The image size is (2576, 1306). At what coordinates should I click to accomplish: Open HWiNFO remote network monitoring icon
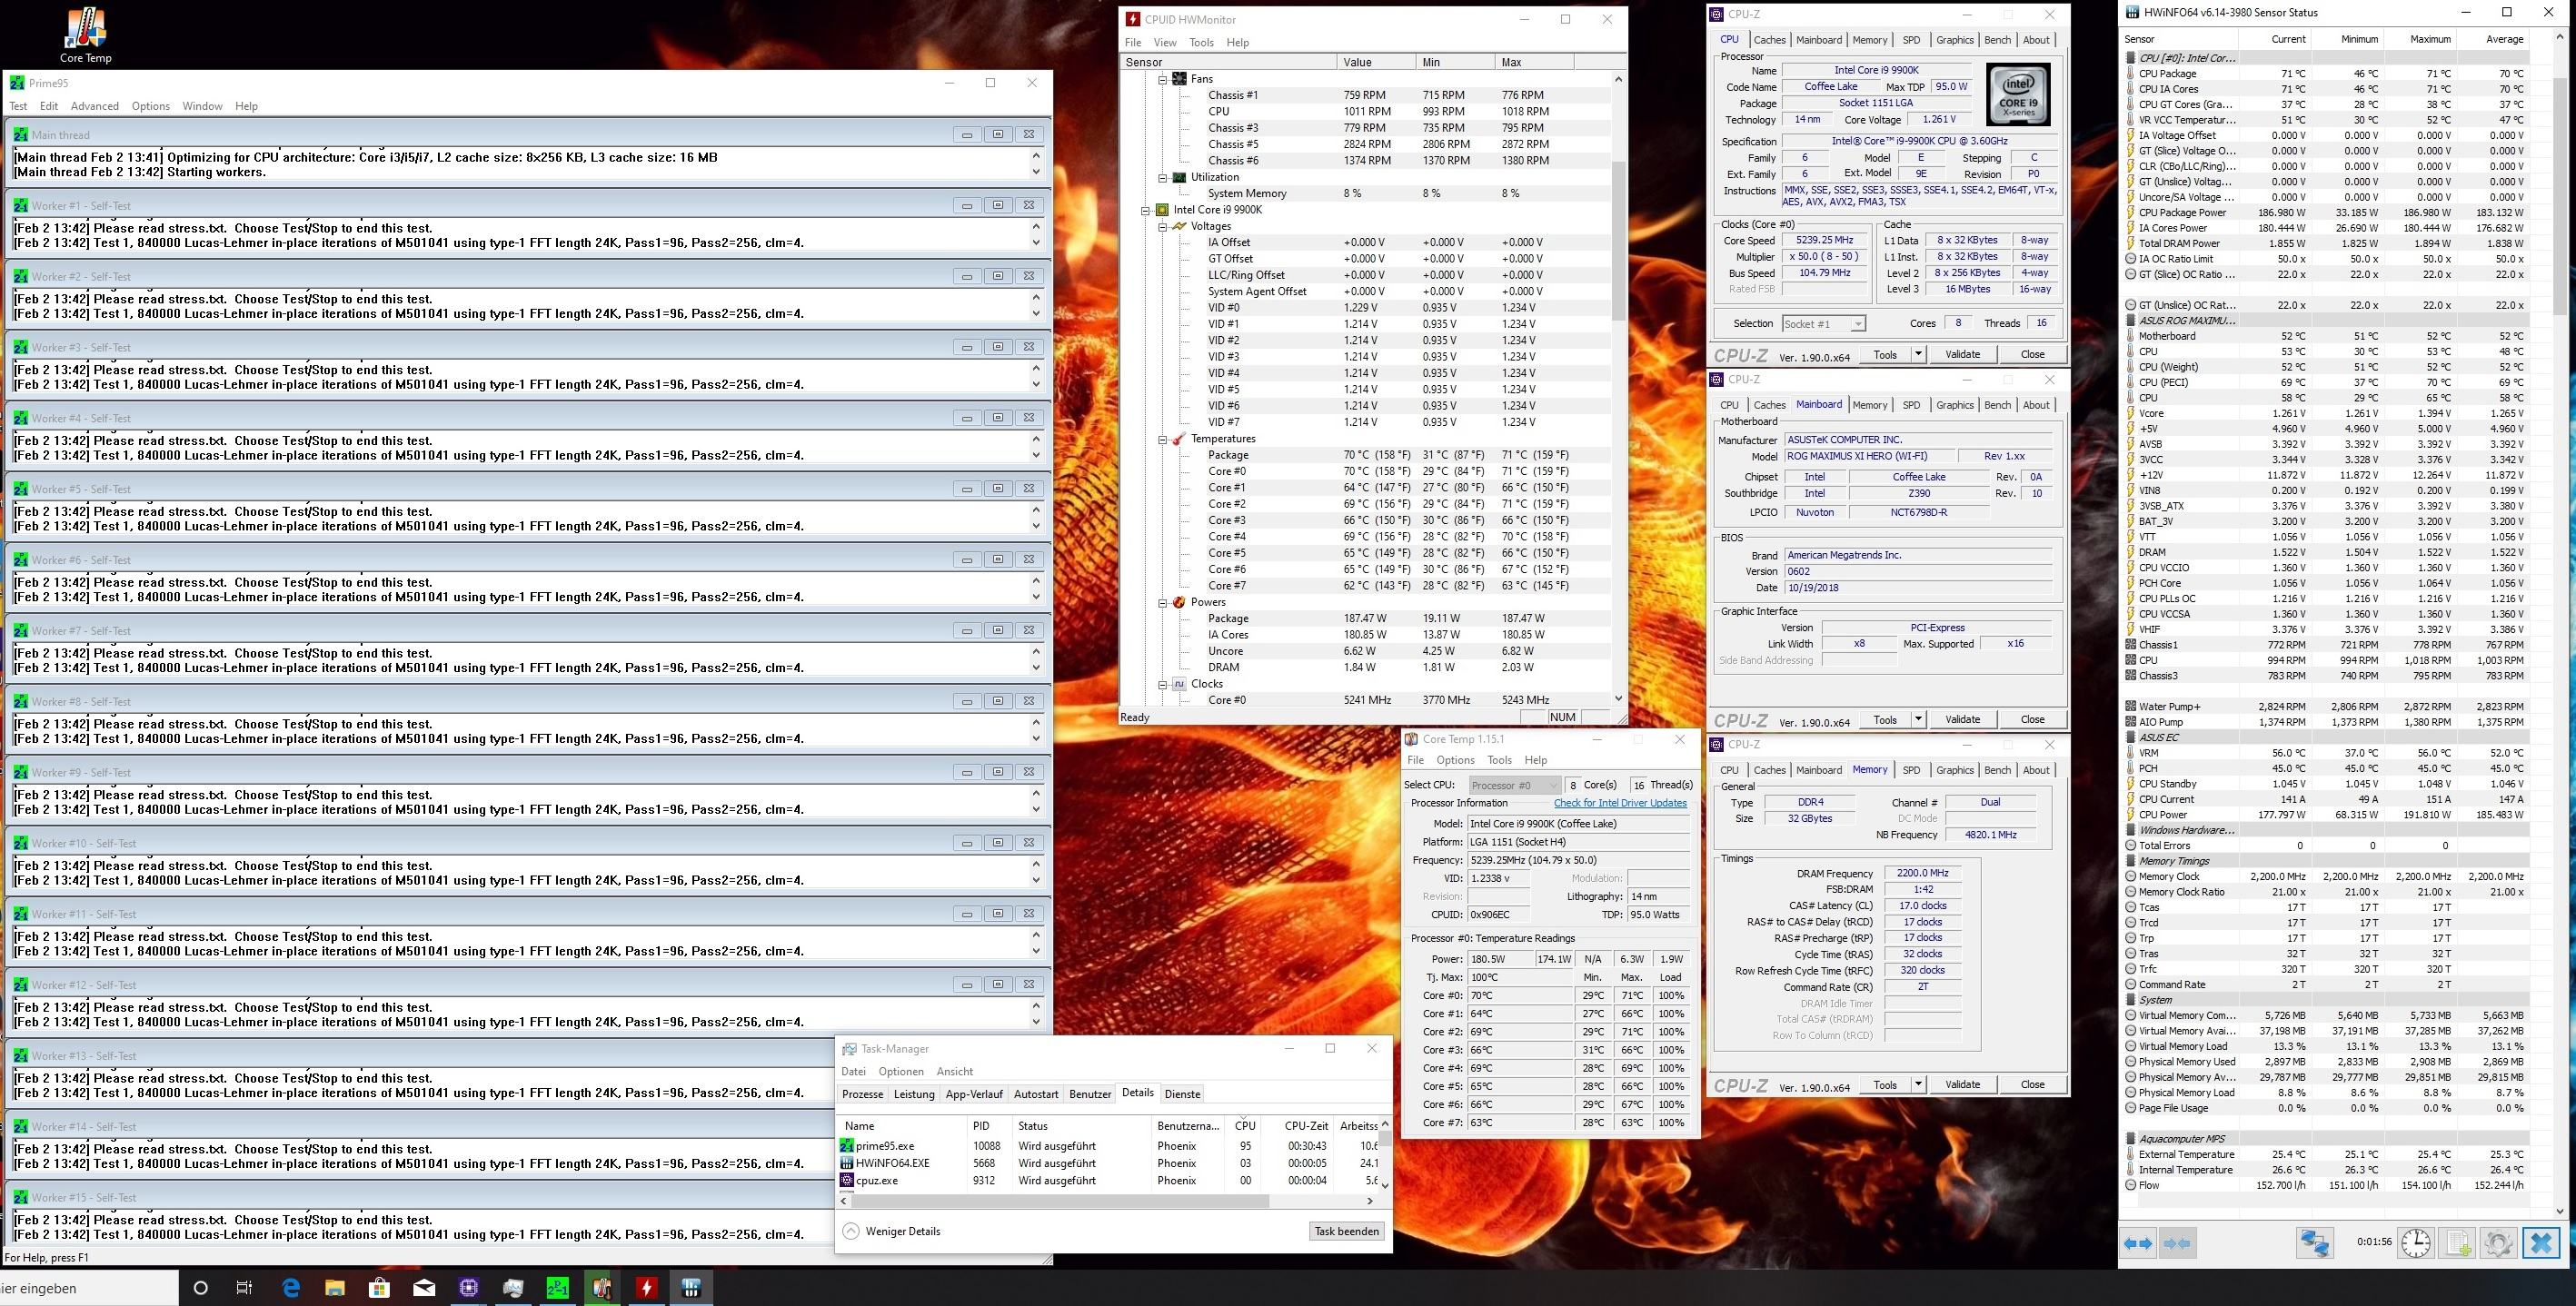pyautogui.click(x=2315, y=1243)
